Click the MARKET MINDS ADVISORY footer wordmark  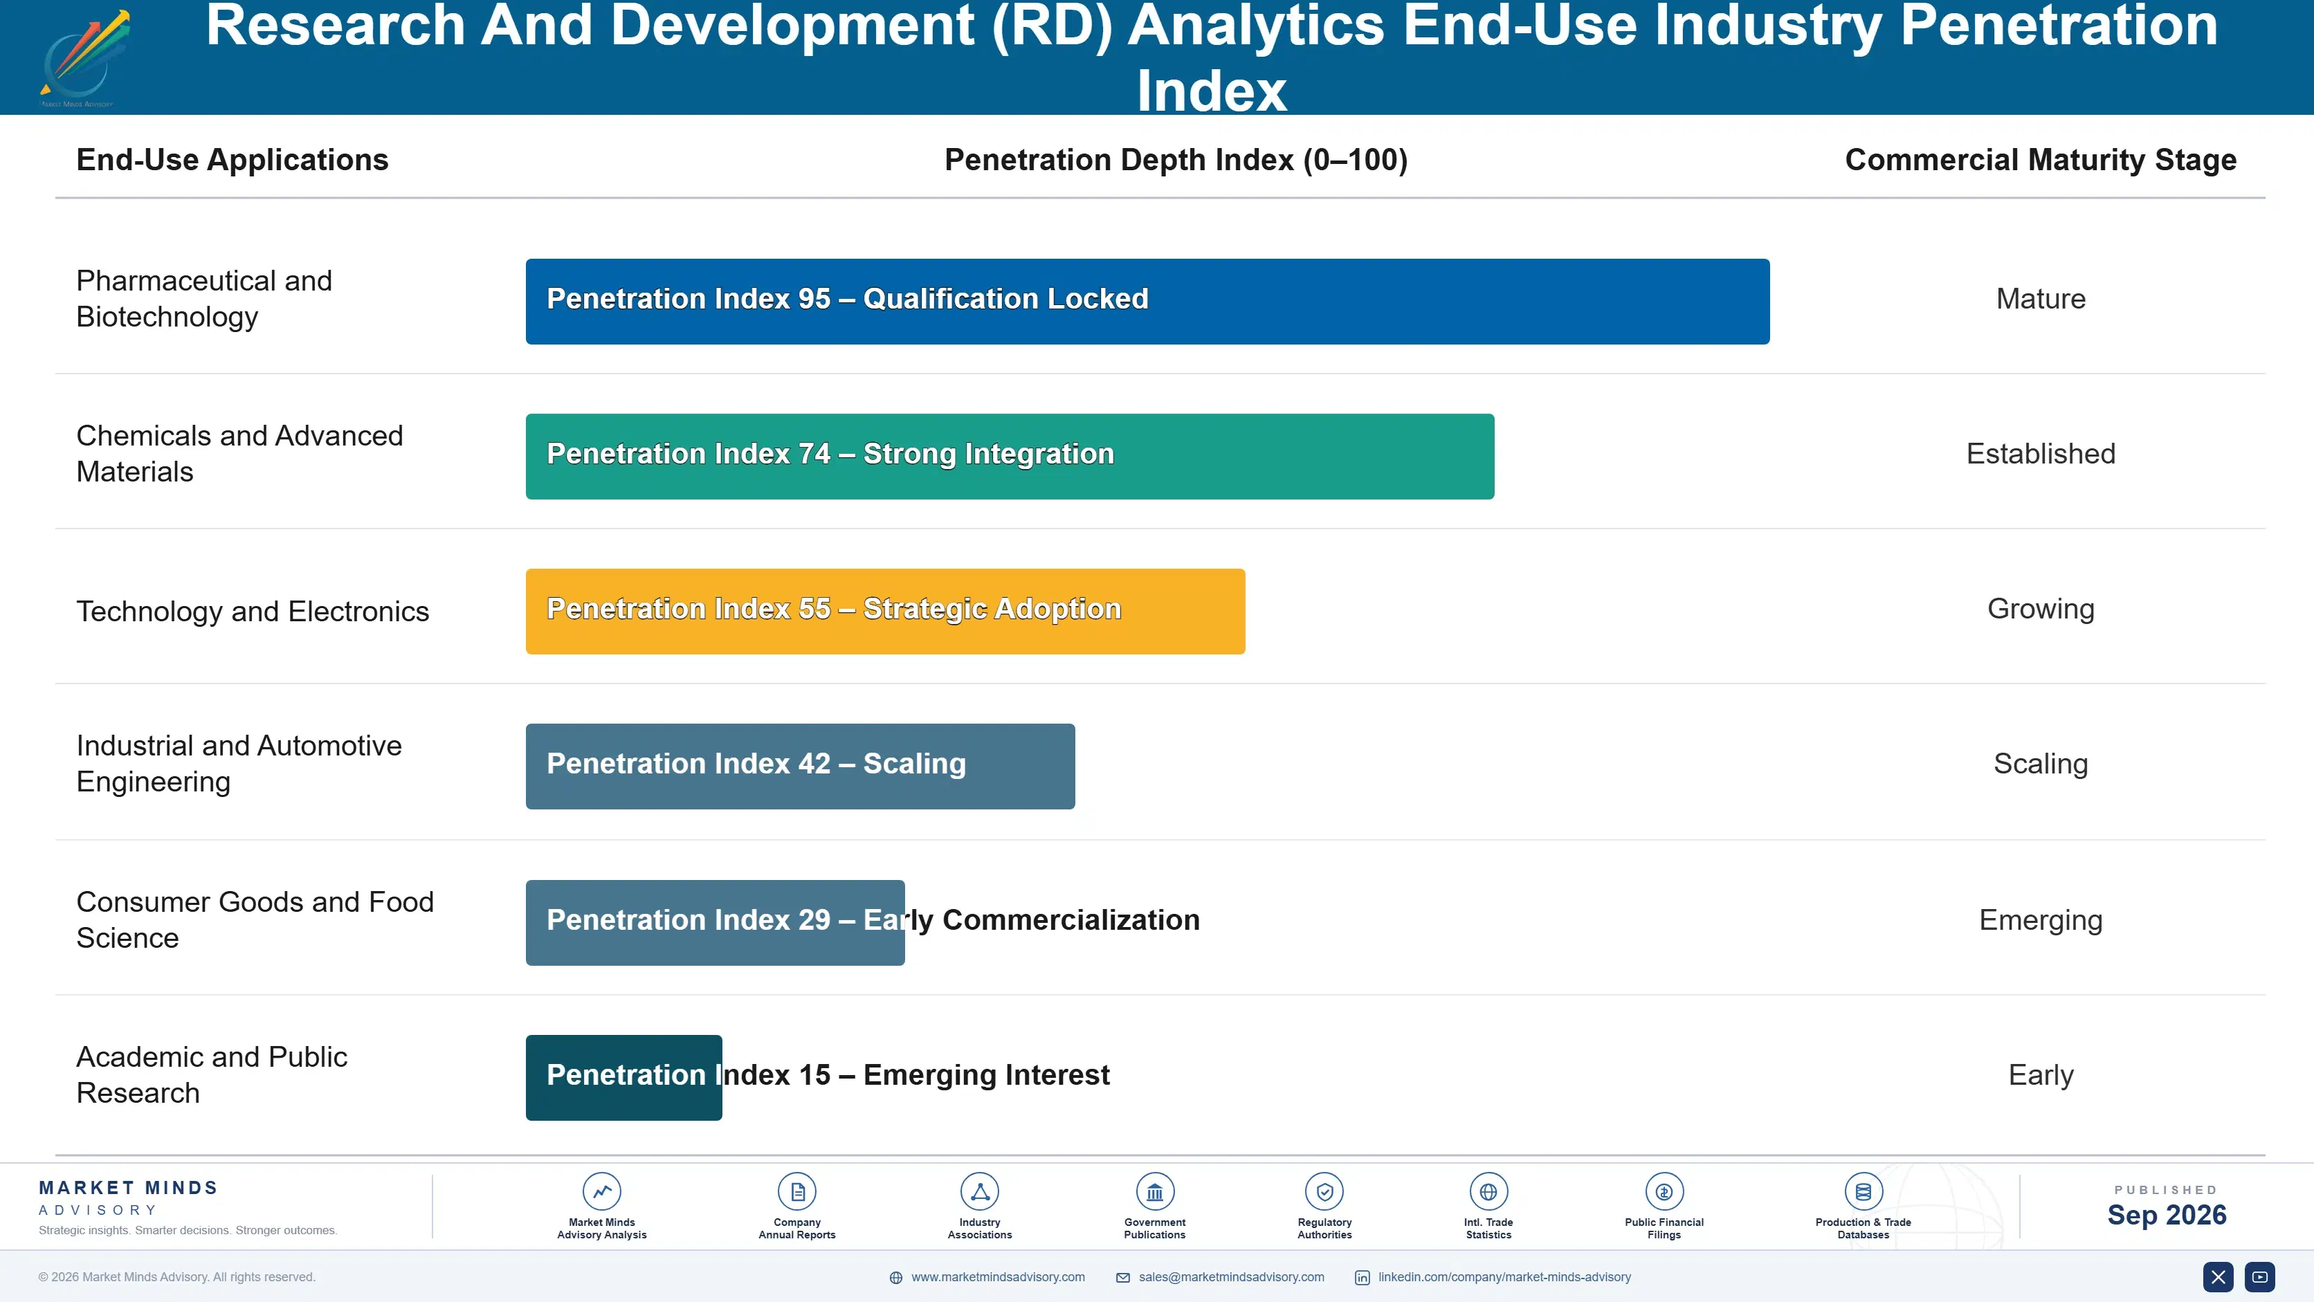pyautogui.click(x=127, y=1198)
